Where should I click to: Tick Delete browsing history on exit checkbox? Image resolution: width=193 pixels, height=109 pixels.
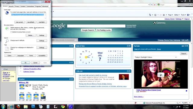[11, 32]
